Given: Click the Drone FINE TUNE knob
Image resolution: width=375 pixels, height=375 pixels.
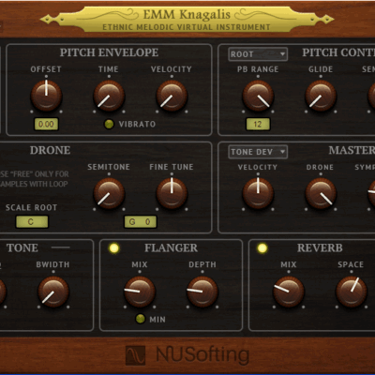Looking at the screenshot, I should click(172, 193).
